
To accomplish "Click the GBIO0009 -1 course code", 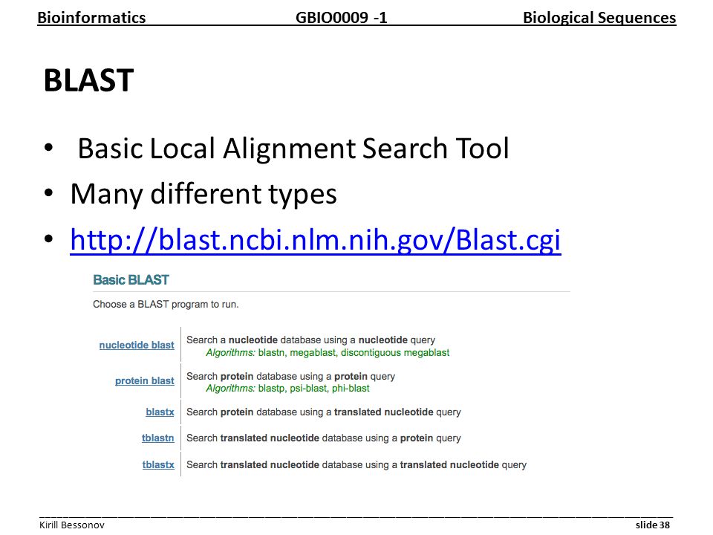I will (341, 18).
